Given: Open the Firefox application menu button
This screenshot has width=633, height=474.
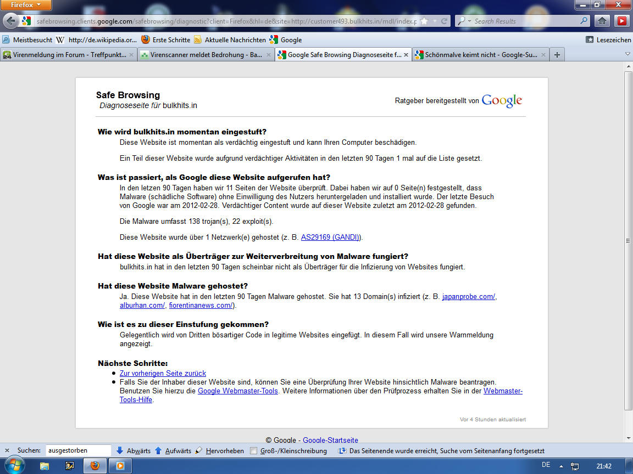Looking at the screenshot, I should pos(26,5).
